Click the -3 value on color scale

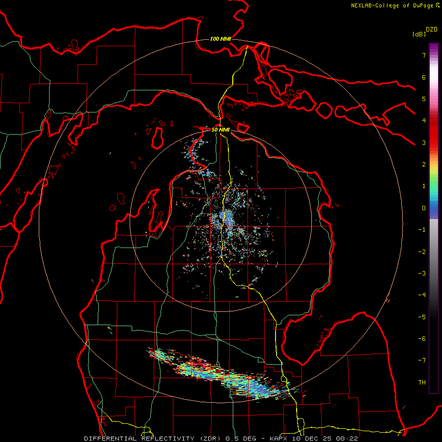pos(422,274)
